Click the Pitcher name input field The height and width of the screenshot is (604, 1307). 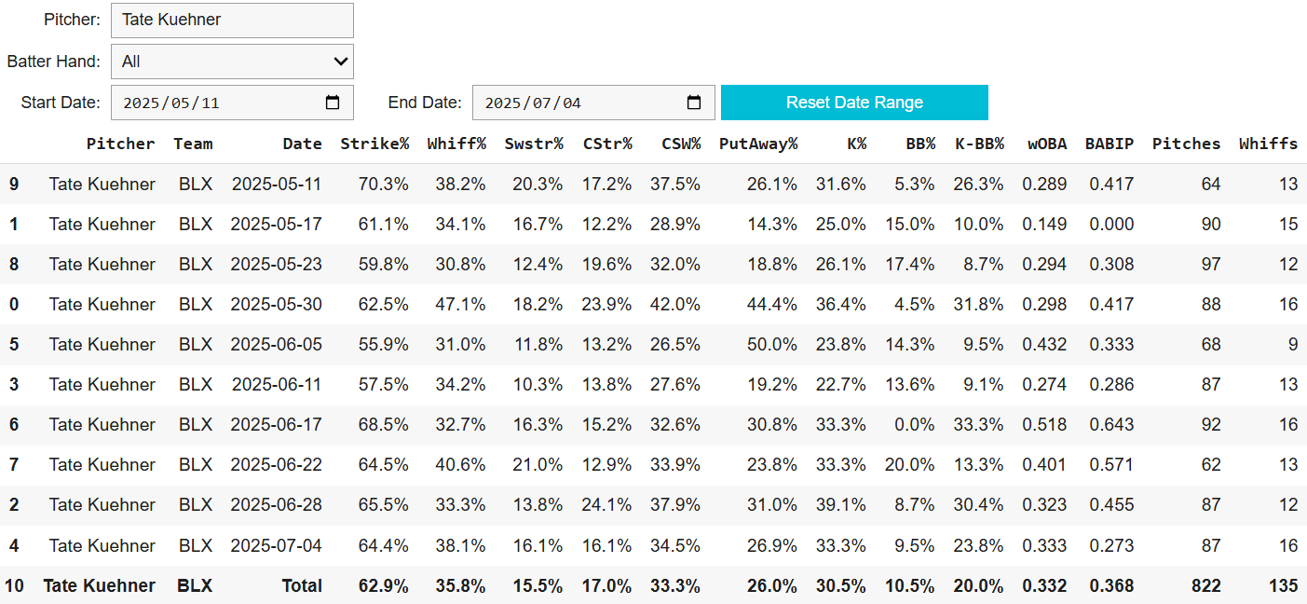point(232,20)
